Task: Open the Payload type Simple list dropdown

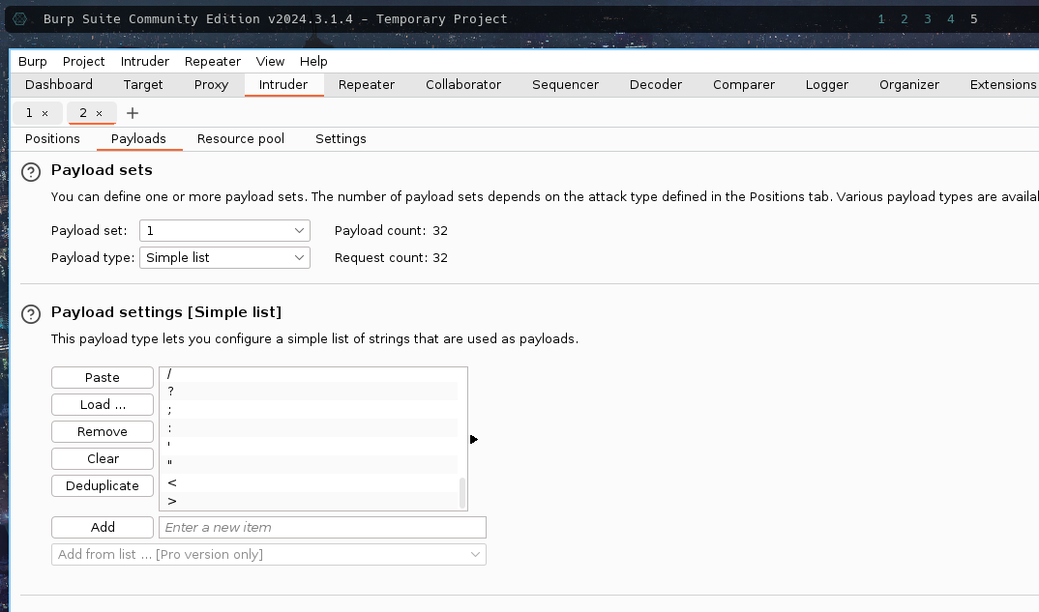Action: pyautogui.click(x=224, y=258)
